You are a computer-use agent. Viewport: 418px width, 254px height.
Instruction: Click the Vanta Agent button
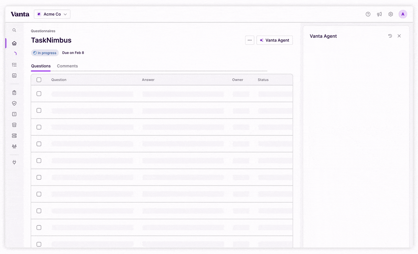tap(274, 40)
